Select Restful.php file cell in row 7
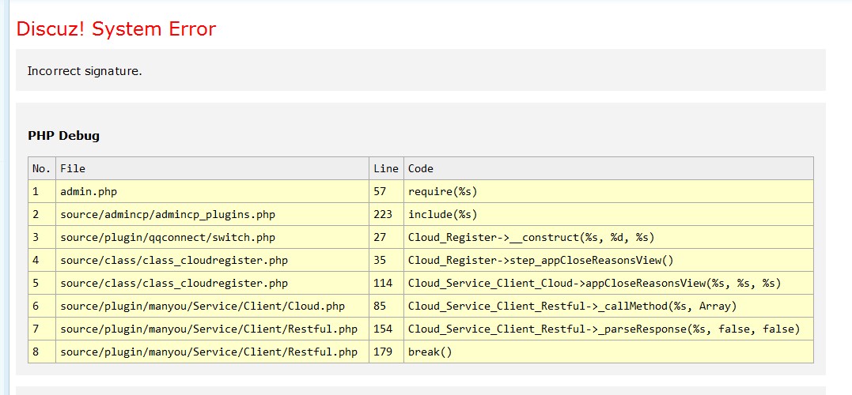 213,329
